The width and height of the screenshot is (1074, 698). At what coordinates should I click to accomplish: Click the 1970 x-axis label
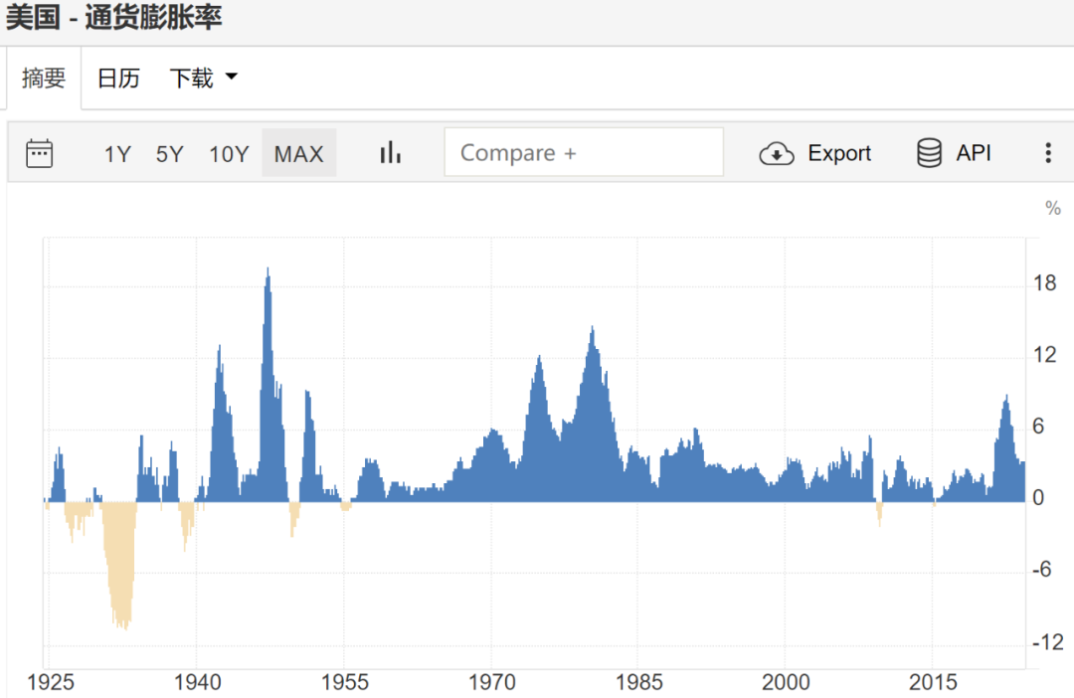click(x=492, y=682)
